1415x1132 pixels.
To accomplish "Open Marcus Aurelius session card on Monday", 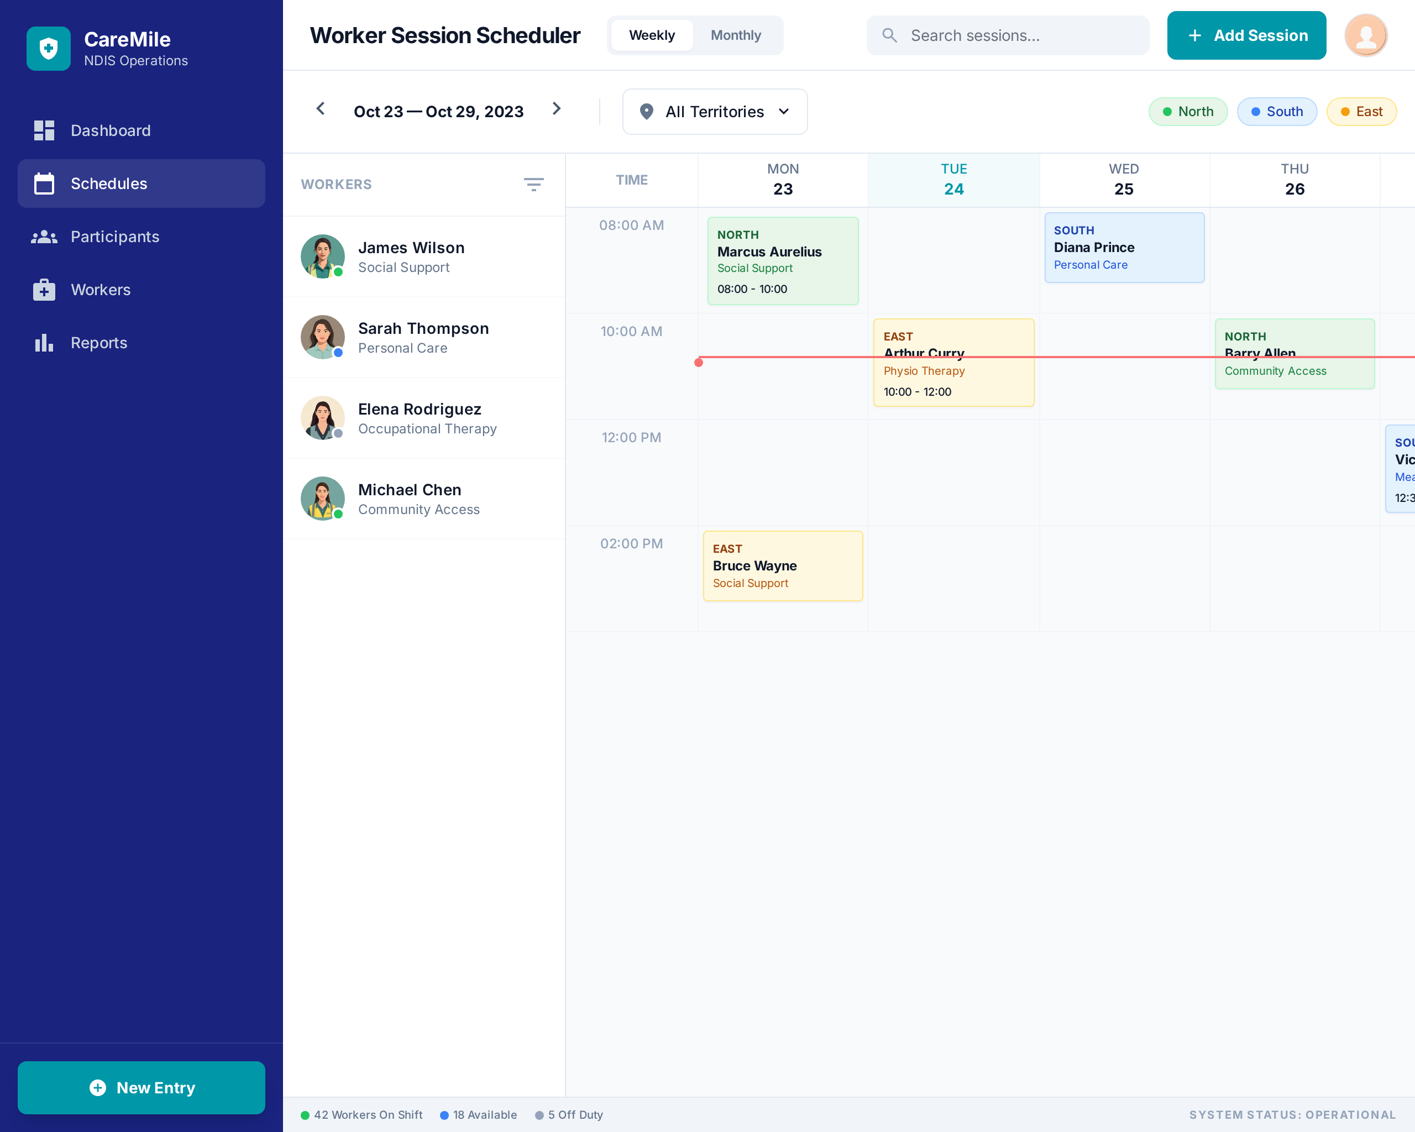I will (782, 260).
